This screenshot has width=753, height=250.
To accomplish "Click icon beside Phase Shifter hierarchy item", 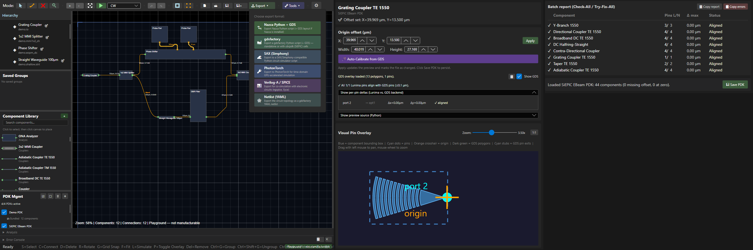I will [42, 49].
